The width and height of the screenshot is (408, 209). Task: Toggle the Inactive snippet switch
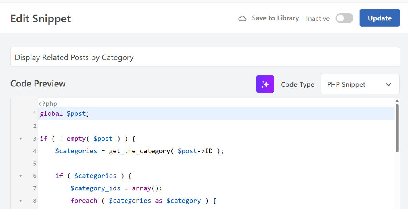345,18
